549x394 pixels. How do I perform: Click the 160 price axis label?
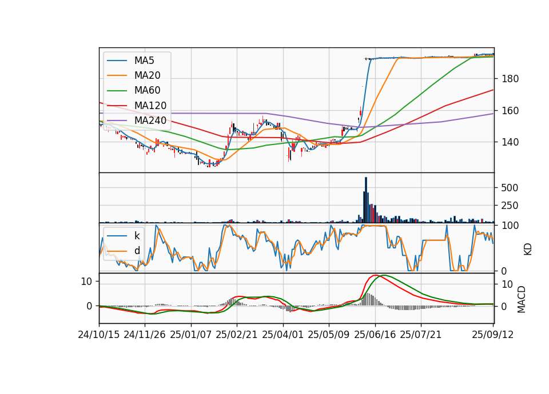coord(510,111)
